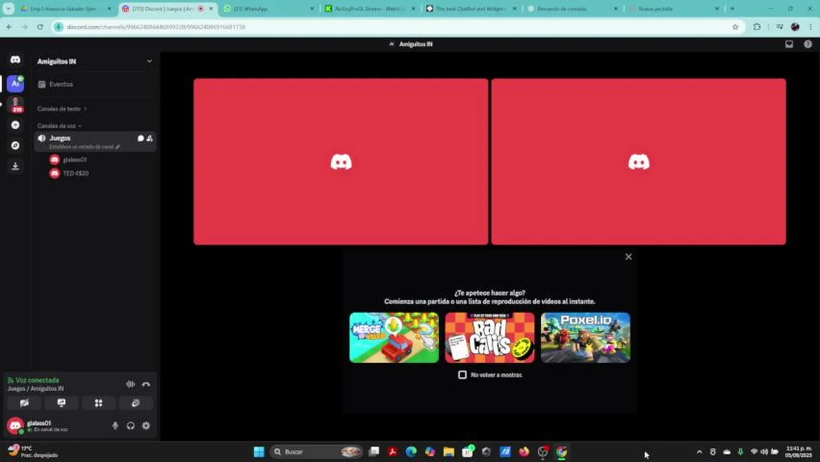Check the No volver a mostrar checkbox

[462, 375]
